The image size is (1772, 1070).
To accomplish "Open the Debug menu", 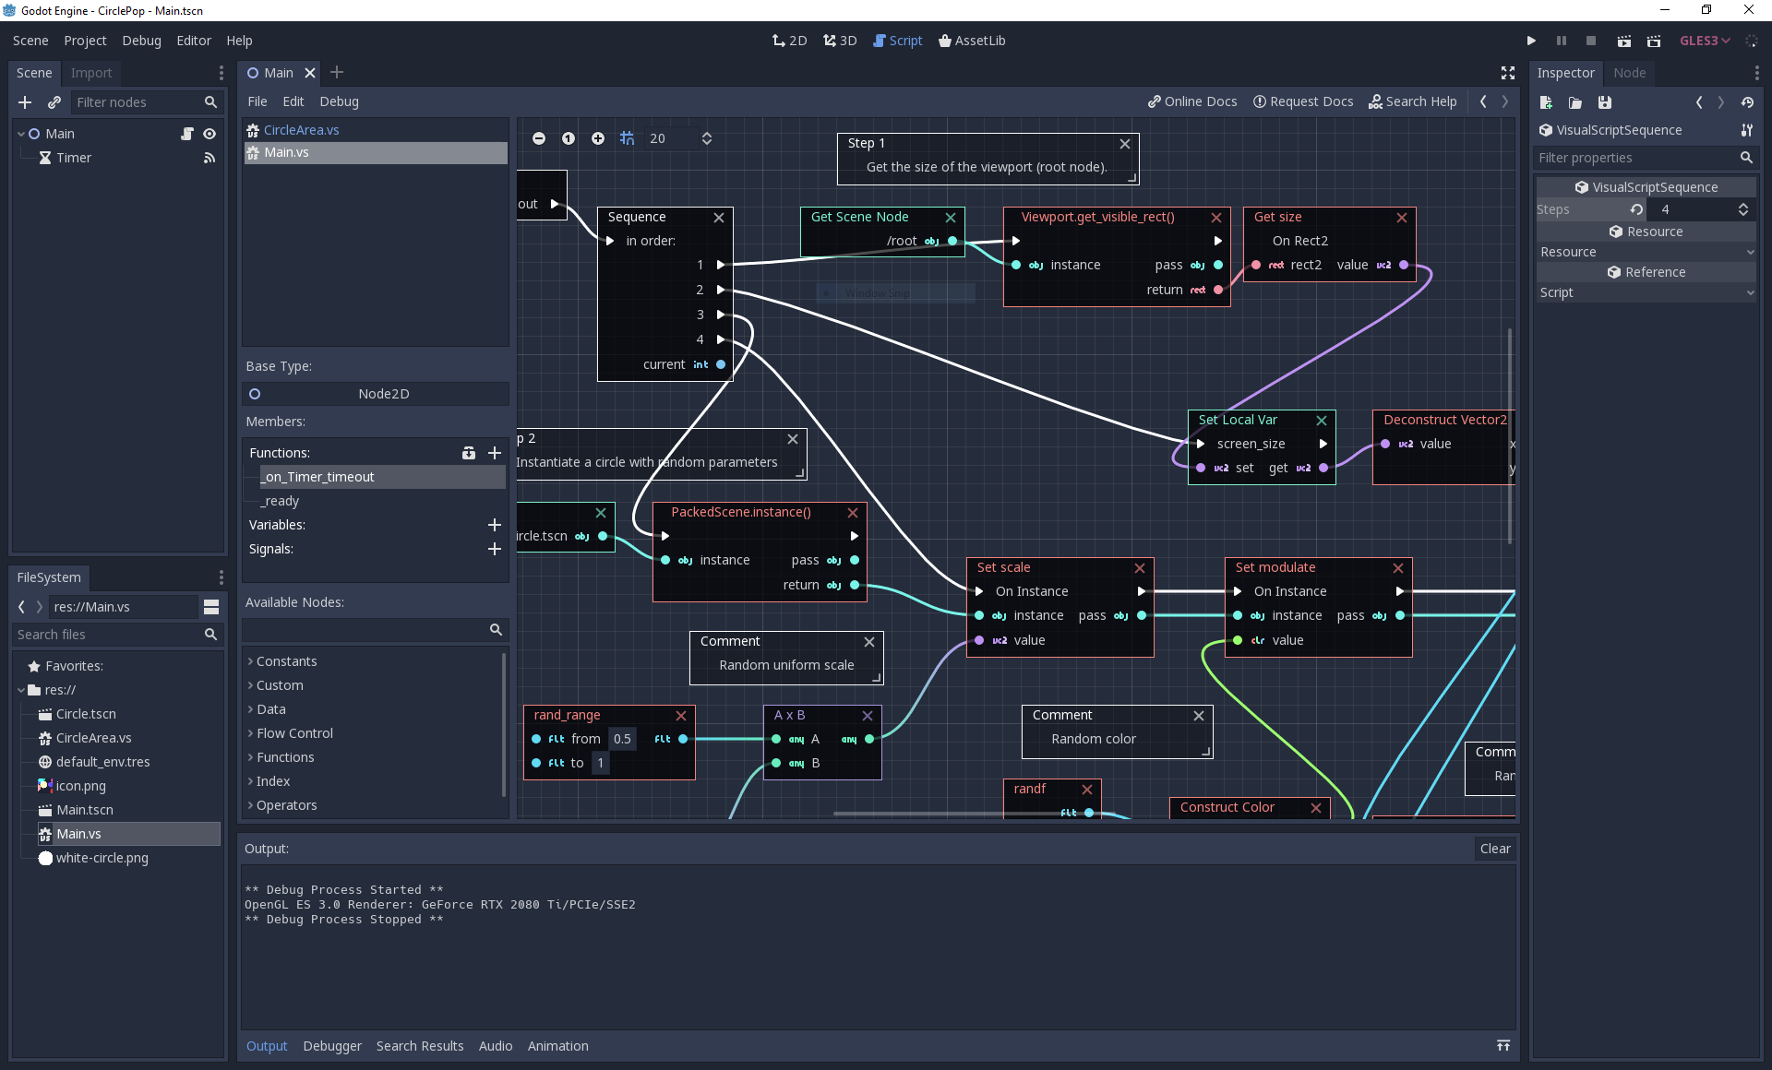I will pos(140,41).
